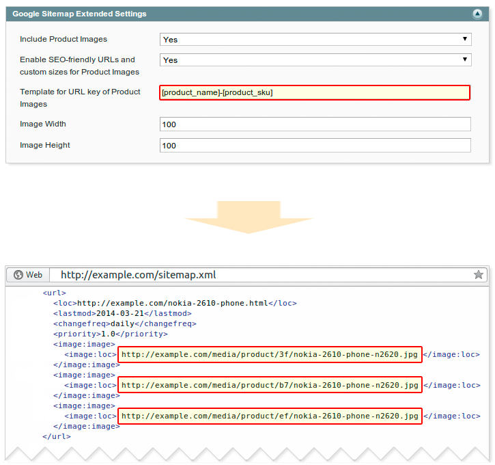Click the Google Sitemap Extended Settings header title
The image size is (495, 465).
pyautogui.click(x=79, y=14)
